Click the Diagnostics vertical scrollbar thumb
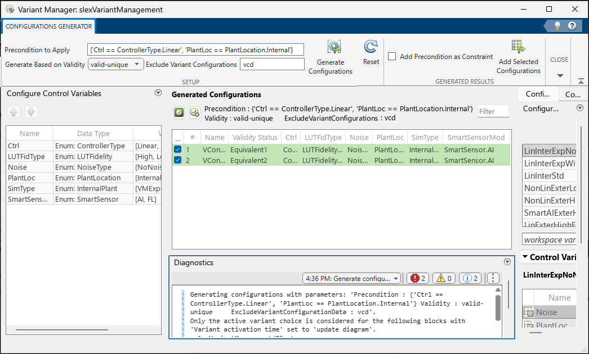 [498, 307]
